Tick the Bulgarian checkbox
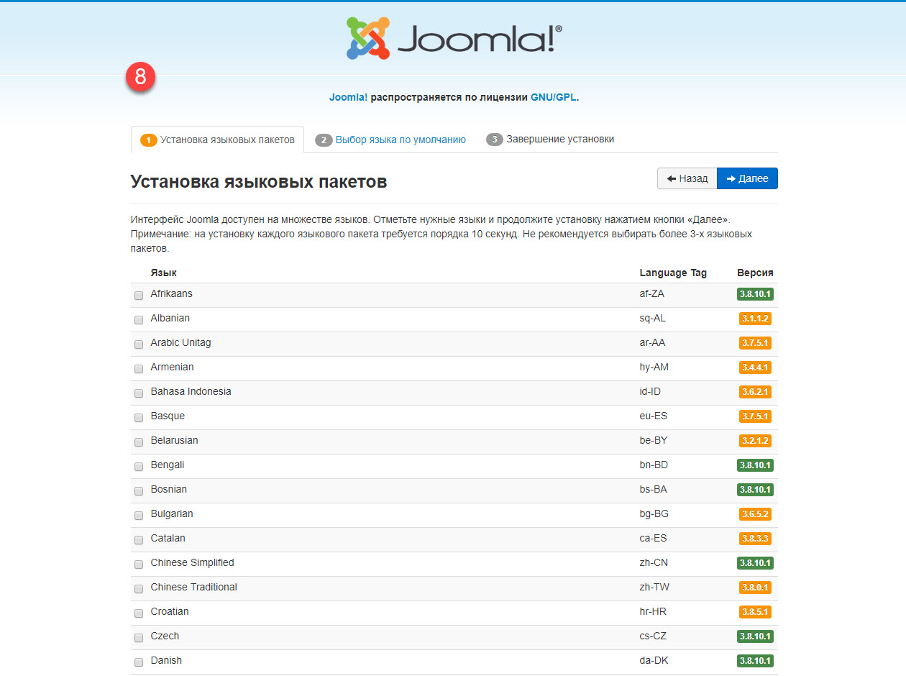This screenshot has width=906, height=676. 139,515
